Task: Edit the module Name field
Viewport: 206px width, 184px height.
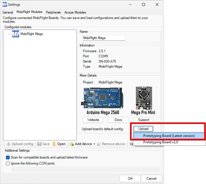Action: pyautogui.click(x=104, y=38)
